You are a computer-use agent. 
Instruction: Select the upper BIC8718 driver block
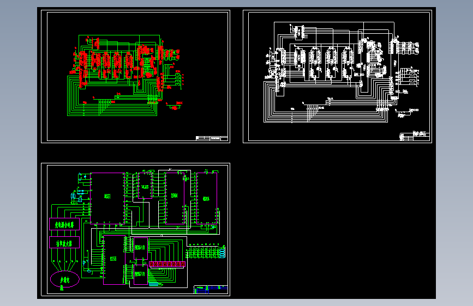(x=141, y=248)
